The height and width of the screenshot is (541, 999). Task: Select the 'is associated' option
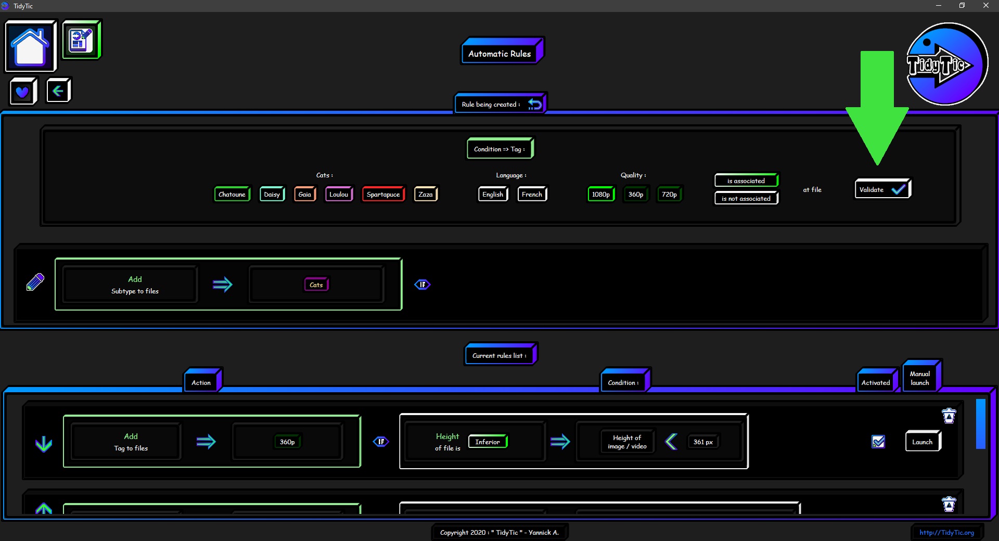coord(746,181)
